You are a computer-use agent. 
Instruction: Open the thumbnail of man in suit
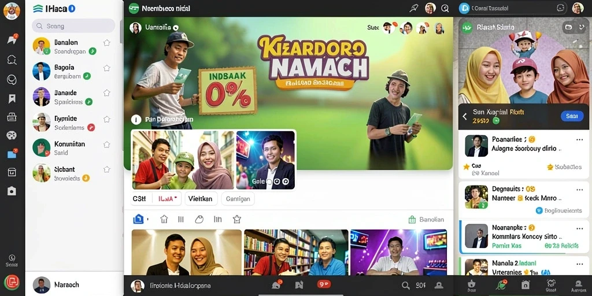point(265,160)
